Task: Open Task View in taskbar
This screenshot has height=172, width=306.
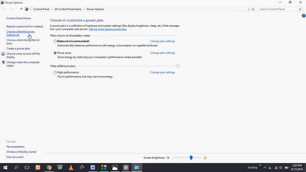Action: (x=27, y=168)
